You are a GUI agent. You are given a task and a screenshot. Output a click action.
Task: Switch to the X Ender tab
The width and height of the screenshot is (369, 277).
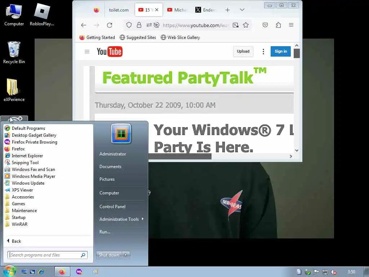206,10
